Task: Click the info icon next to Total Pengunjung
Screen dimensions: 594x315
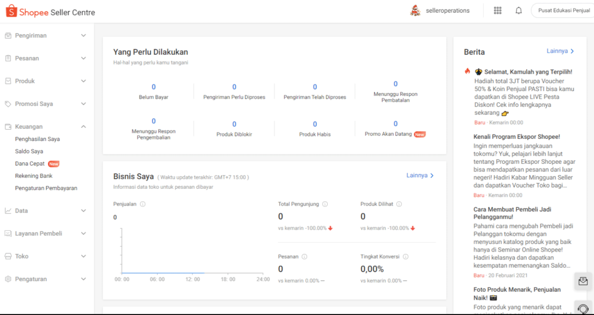Action: pyautogui.click(x=325, y=204)
